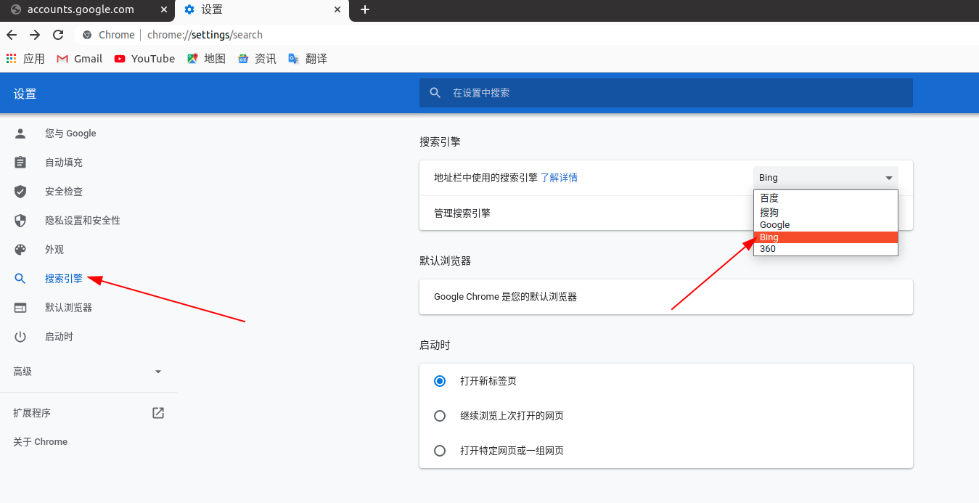Choose 搜狗 in the dropdown list
Image resolution: width=979 pixels, height=503 pixels.
(x=826, y=212)
